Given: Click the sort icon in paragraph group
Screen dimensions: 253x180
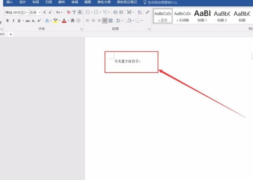Looking at the screenshot, I should (139, 12).
